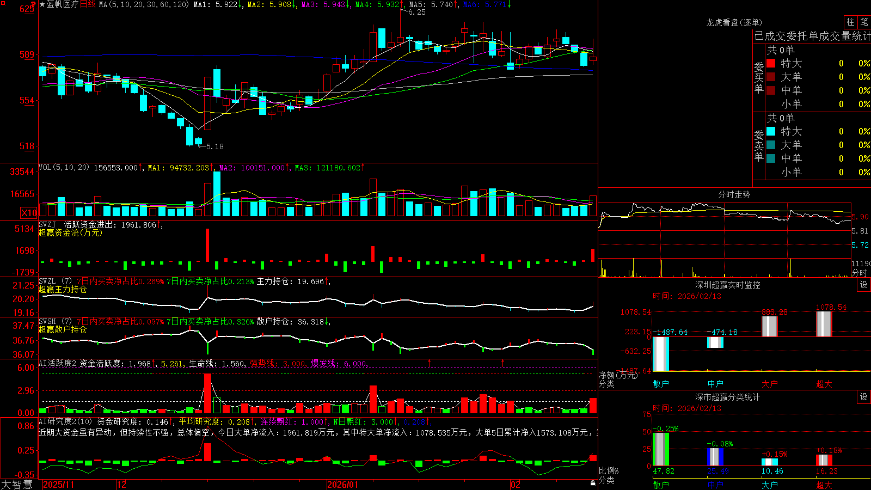
Task: Click the 近期大资金虽有异动 analysis text line
Action: [x=318, y=432]
